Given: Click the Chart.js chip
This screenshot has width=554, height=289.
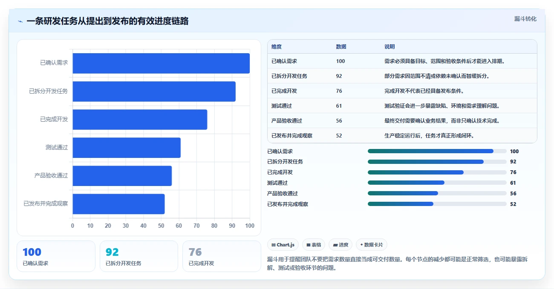Looking at the screenshot, I should click(x=283, y=245).
